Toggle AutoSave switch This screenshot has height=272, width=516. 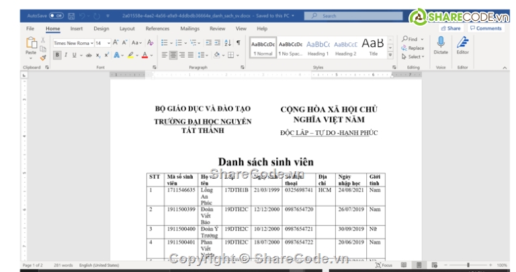(x=56, y=15)
